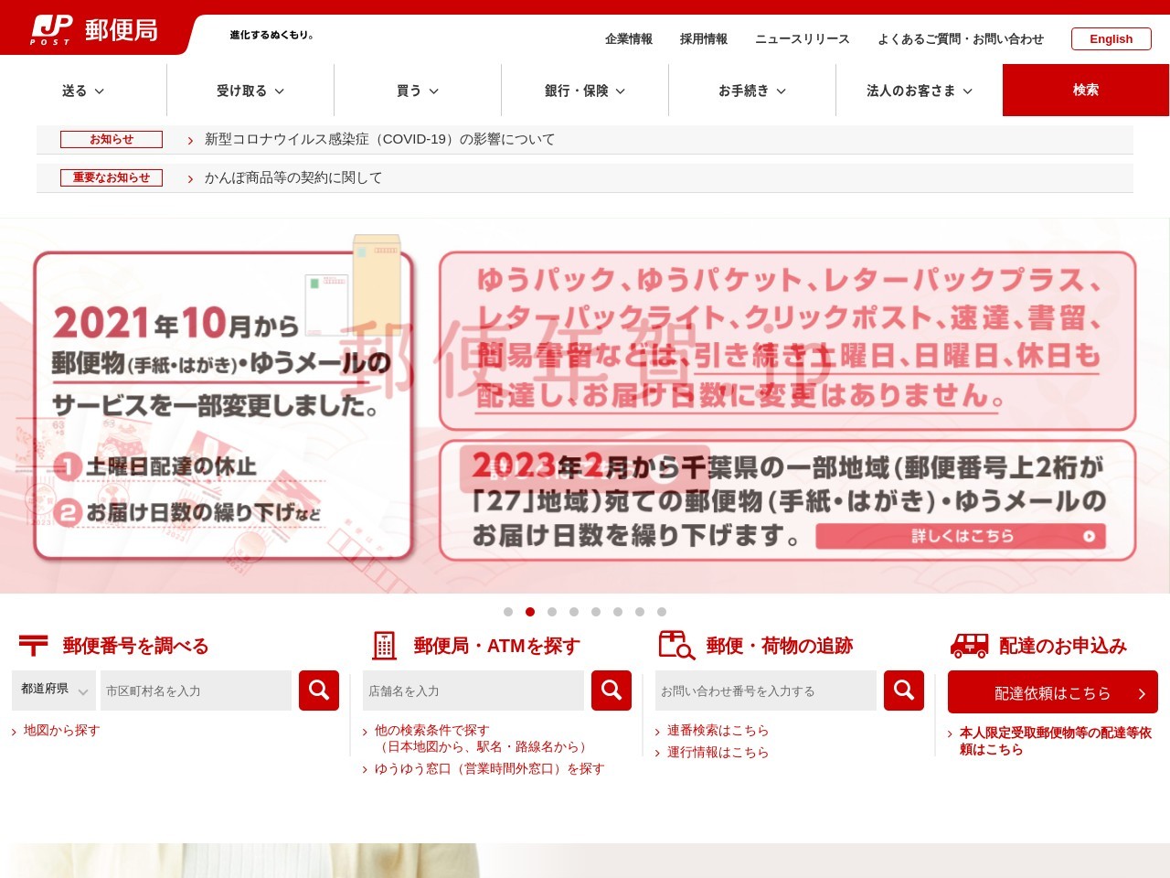The width and height of the screenshot is (1170, 878).
Task: Click the 郵便番号を調べる heading
Action: (135, 646)
